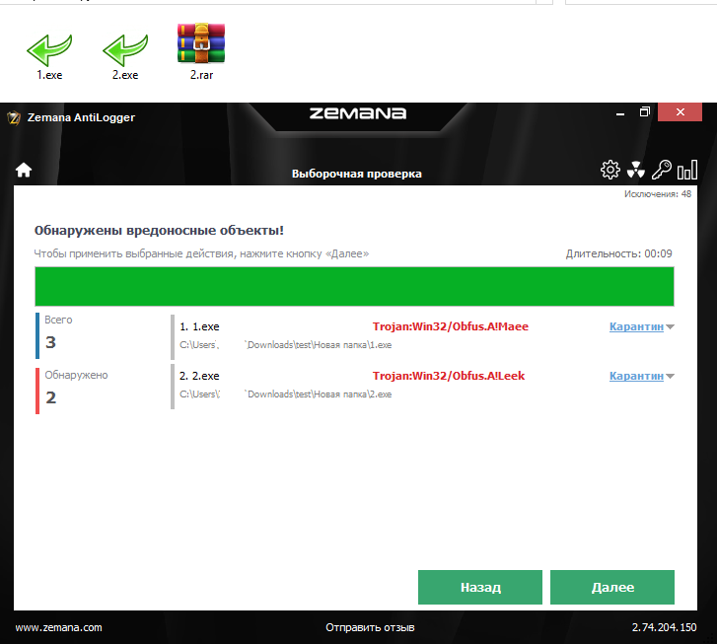The height and width of the screenshot is (644, 717).
Task: Click the Обнаружено detected count 2
Action: pos(50,397)
